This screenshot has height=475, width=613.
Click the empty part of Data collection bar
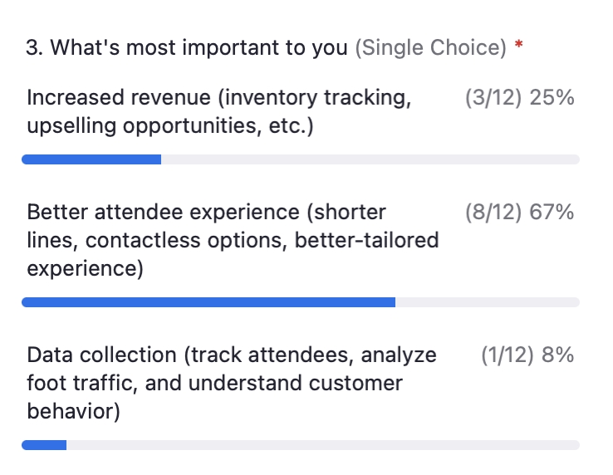tap(323, 445)
